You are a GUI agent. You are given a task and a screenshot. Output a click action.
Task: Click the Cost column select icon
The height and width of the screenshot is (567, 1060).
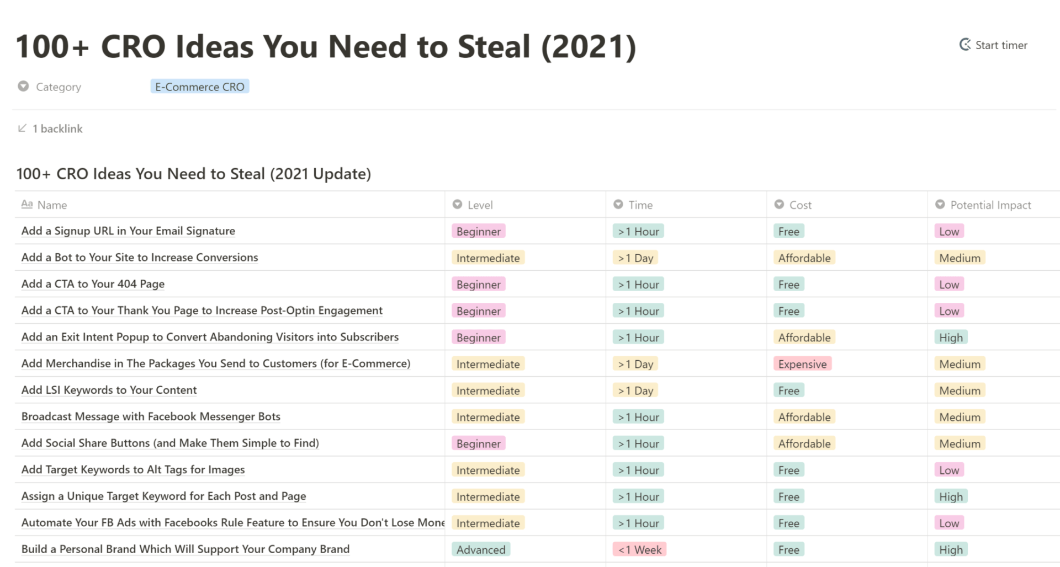[779, 204]
